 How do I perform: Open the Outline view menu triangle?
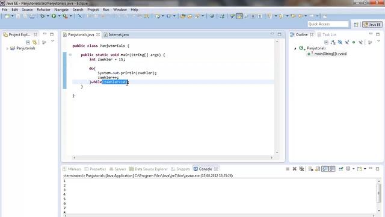(x=378, y=42)
